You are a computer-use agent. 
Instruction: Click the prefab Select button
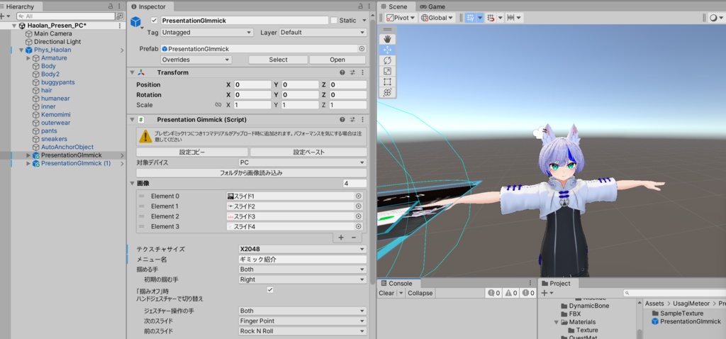pos(278,60)
